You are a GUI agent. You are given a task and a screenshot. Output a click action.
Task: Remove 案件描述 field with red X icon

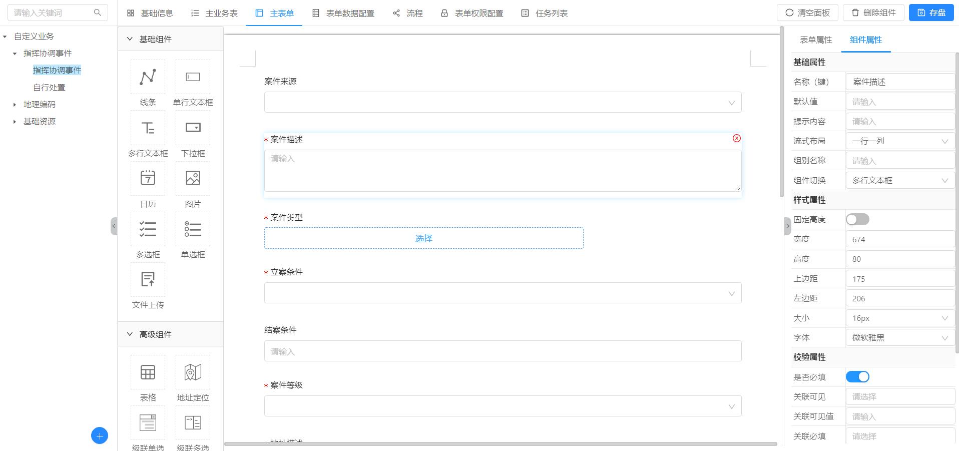click(x=736, y=138)
